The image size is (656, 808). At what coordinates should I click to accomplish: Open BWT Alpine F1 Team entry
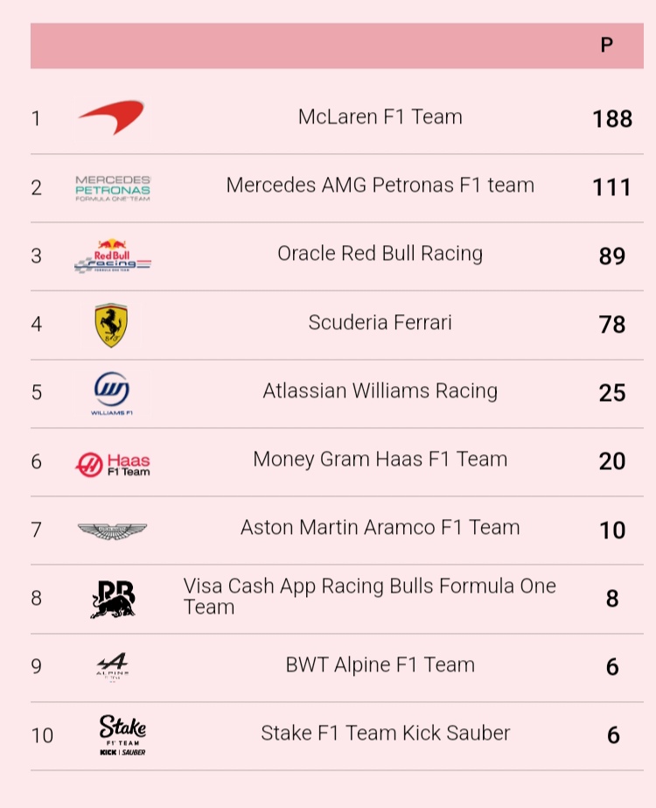click(x=380, y=664)
